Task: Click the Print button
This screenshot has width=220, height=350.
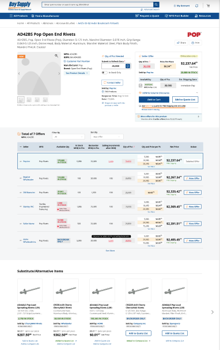Action: click(195, 43)
